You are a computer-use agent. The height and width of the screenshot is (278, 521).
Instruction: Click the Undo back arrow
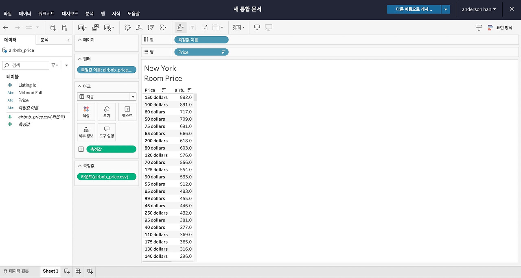(x=6, y=28)
